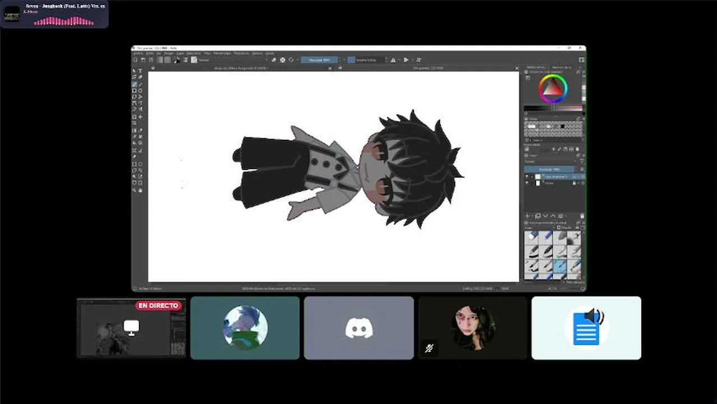Toggle preserve alpha in toolbar
717x404 pixels.
283,60
